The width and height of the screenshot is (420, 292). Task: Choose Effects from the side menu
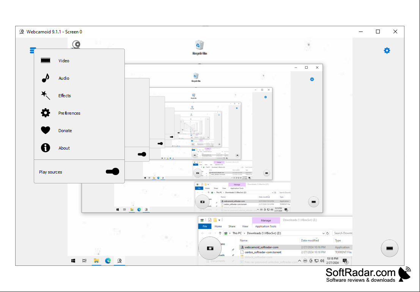79,95
